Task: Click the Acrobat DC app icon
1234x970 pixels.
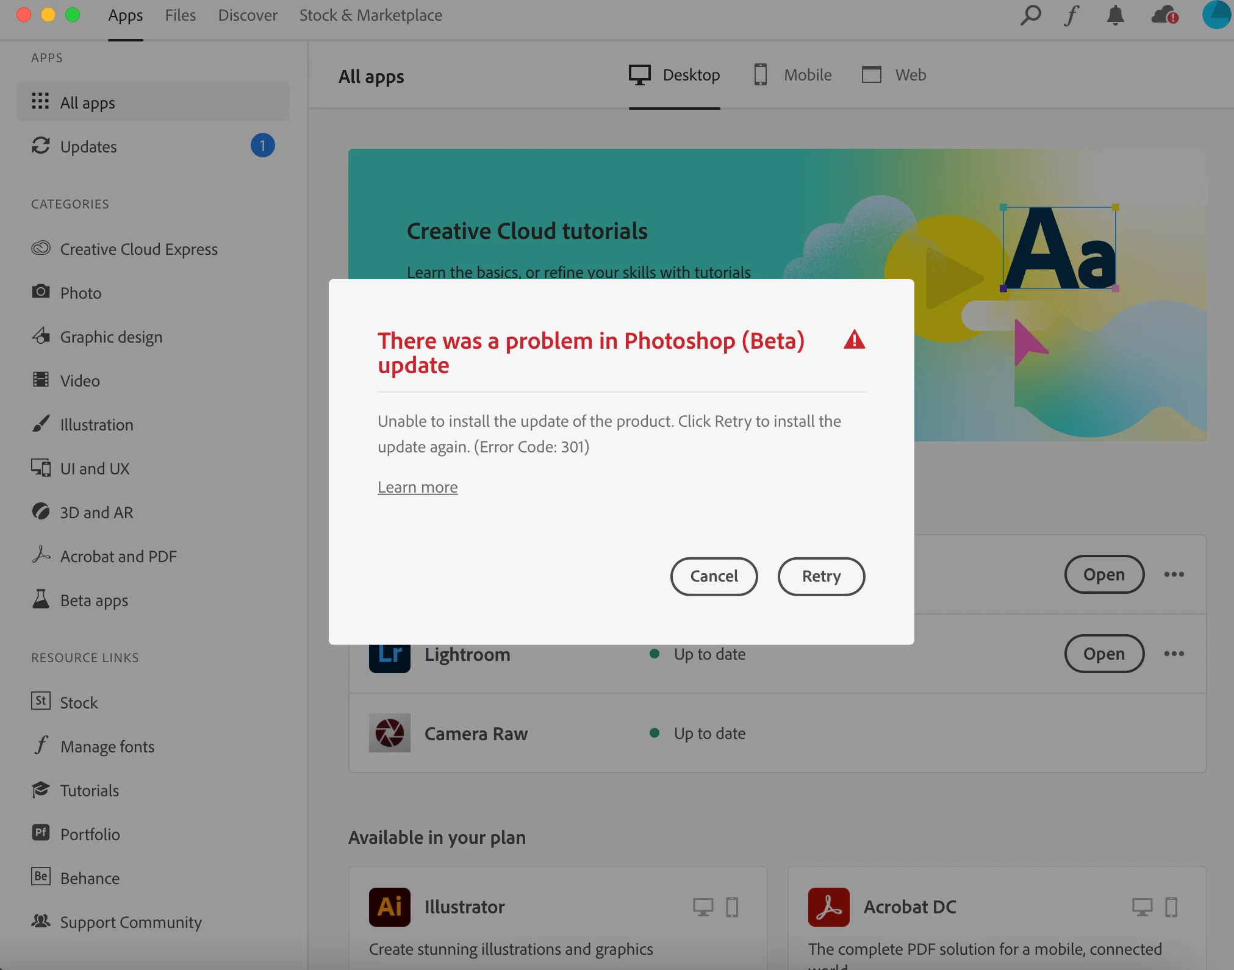Action: pos(828,907)
